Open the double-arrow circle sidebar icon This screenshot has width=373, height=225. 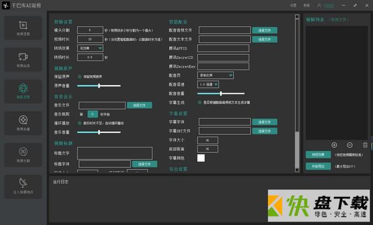coord(23,152)
